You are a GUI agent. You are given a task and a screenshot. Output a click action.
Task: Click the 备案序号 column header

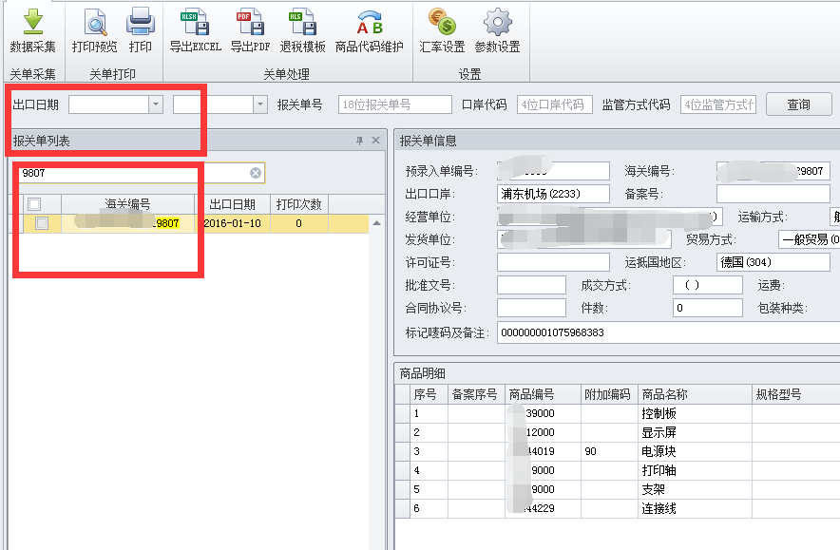coord(475,394)
